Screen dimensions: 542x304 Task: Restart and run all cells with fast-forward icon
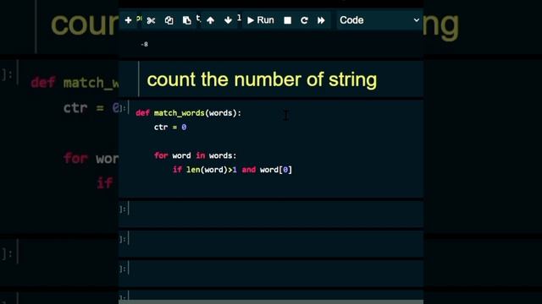pyautogui.click(x=321, y=20)
